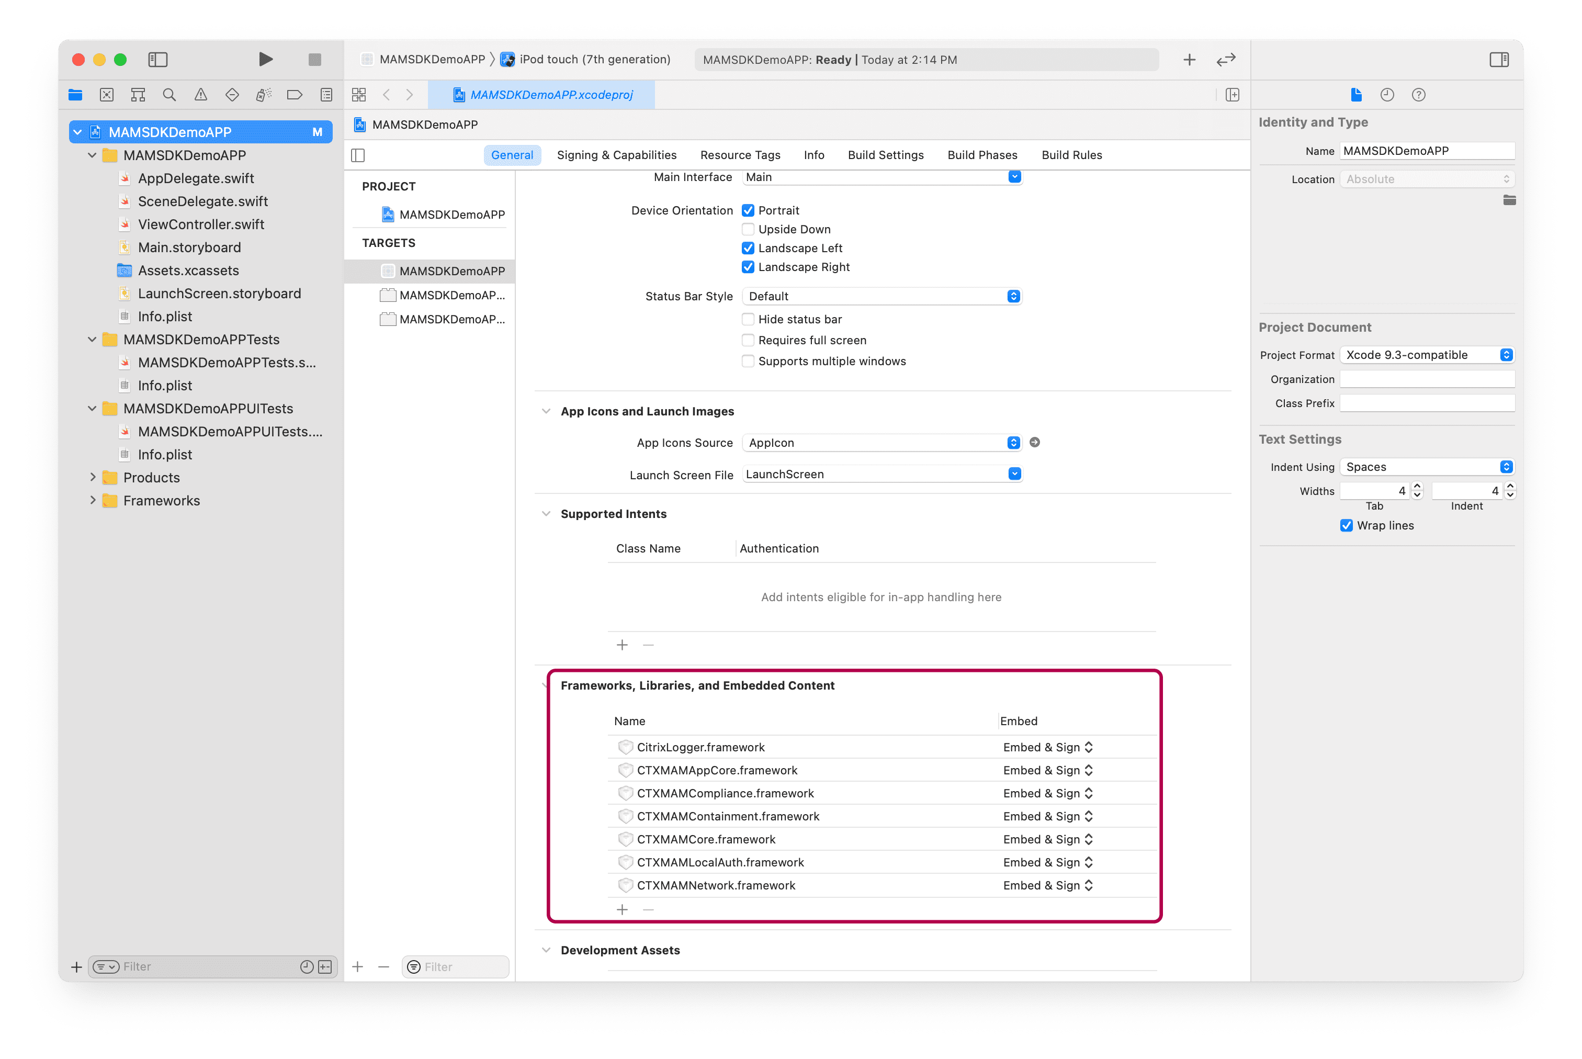Toggle the left navigator sidebar icon
The height and width of the screenshot is (1059, 1582).
point(157,60)
